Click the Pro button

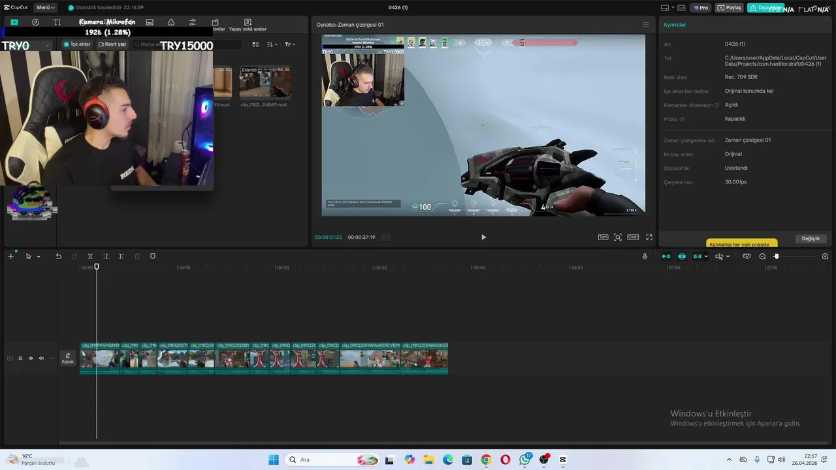point(701,8)
